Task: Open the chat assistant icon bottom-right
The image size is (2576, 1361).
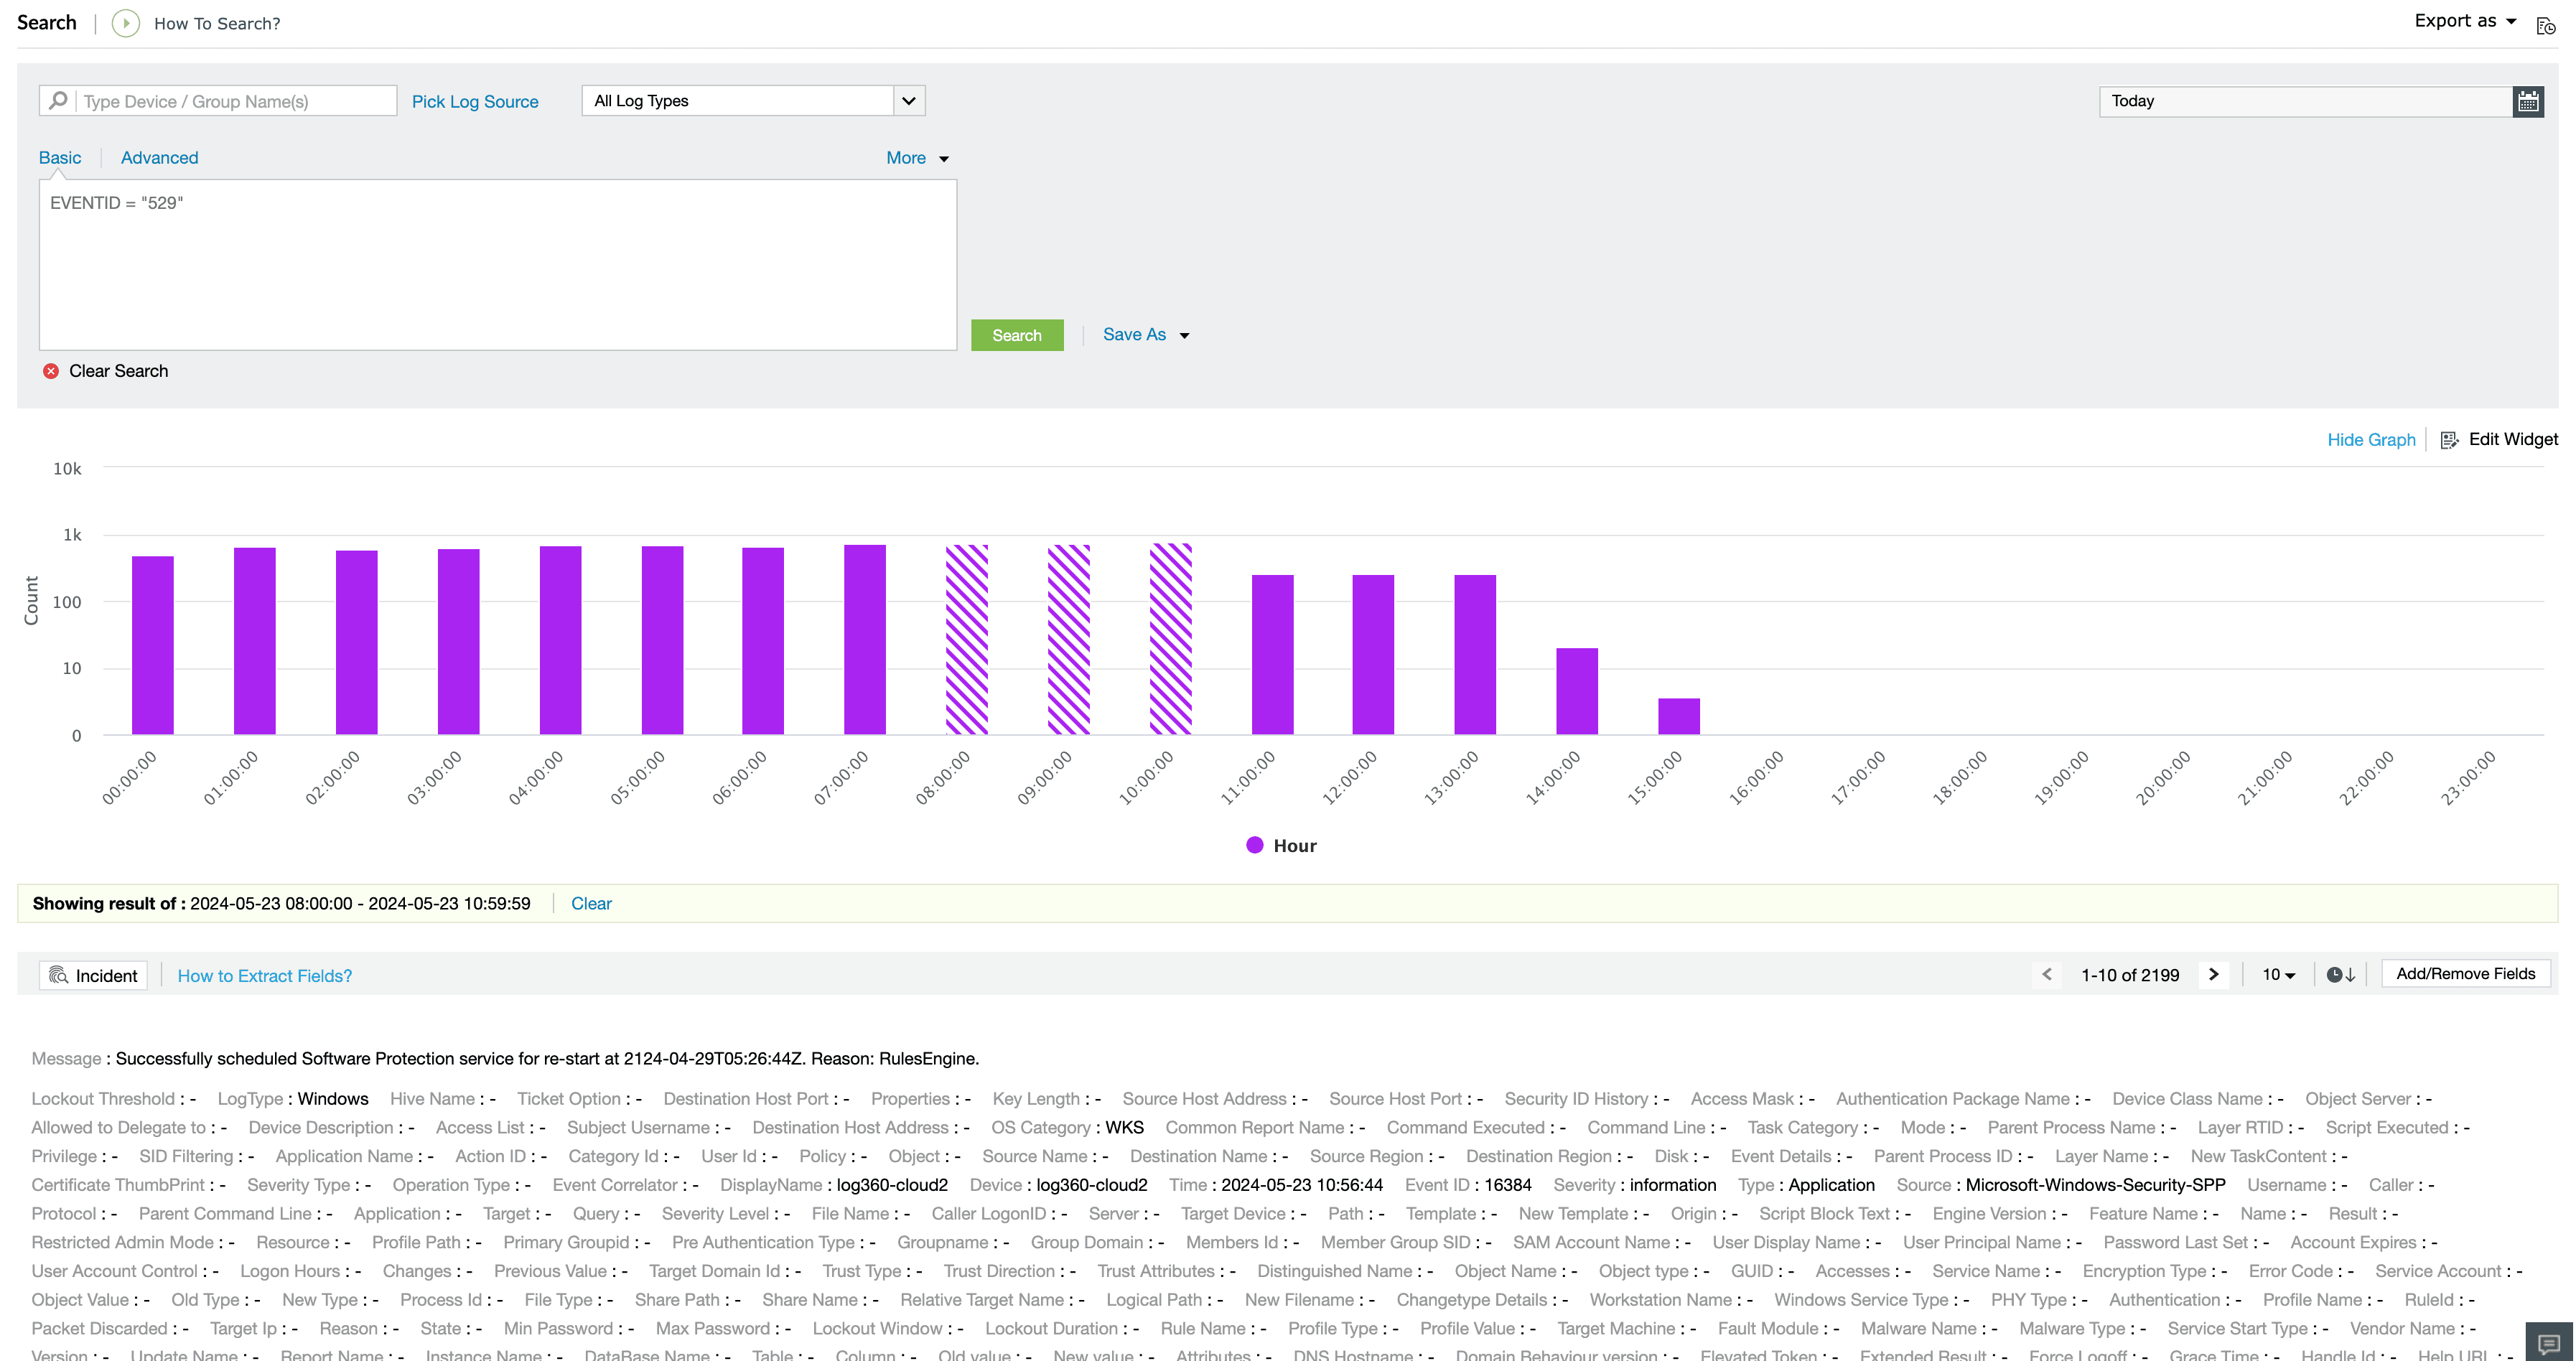Action: click(x=2547, y=1344)
